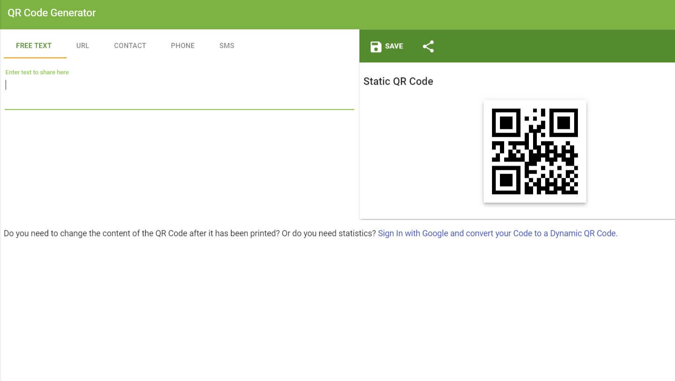Open the CONTACT tab
The width and height of the screenshot is (675, 381).
coord(130,46)
